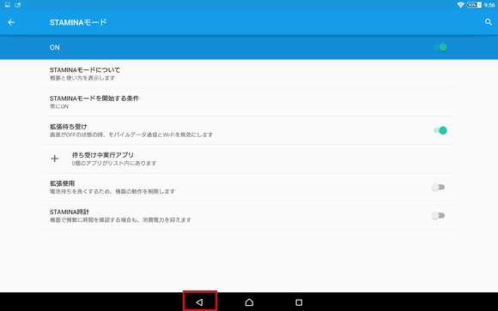
Task: Enable the 拡張使用 switch
Action: click(x=438, y=187)
